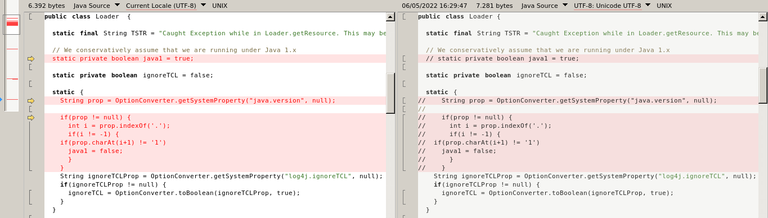This screenshot has height=218, width=768.
Task: Click 'public class Loader' line in right pane
Action: pyautogui.click(x=460, y=17)
